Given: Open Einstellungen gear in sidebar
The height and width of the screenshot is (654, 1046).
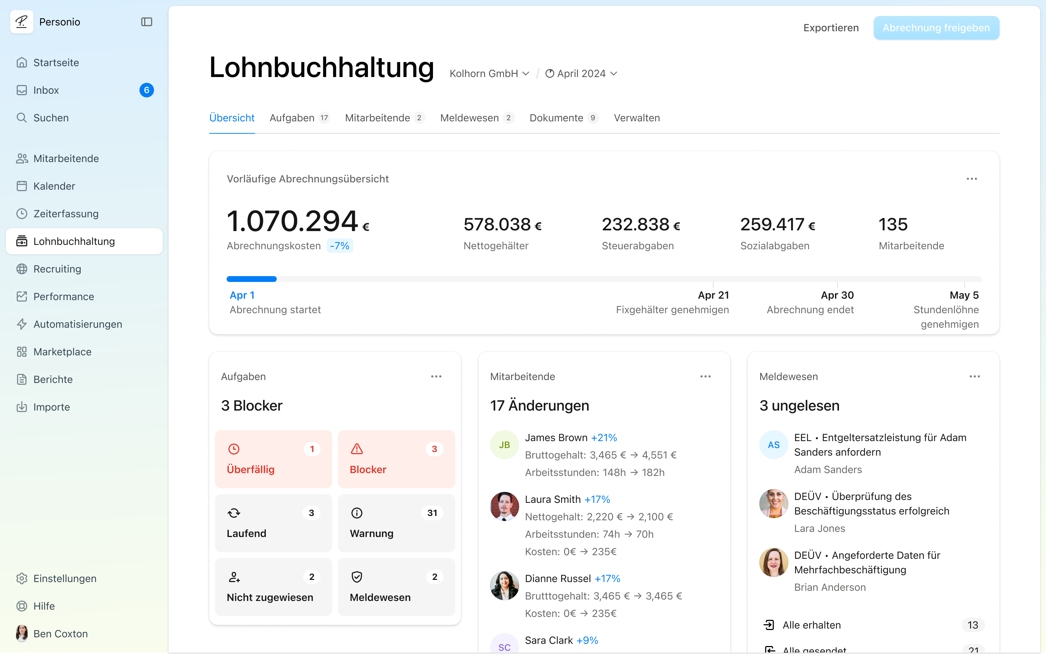Looking at the screenshot, I should pyautogui.click(x=22, y=578).
